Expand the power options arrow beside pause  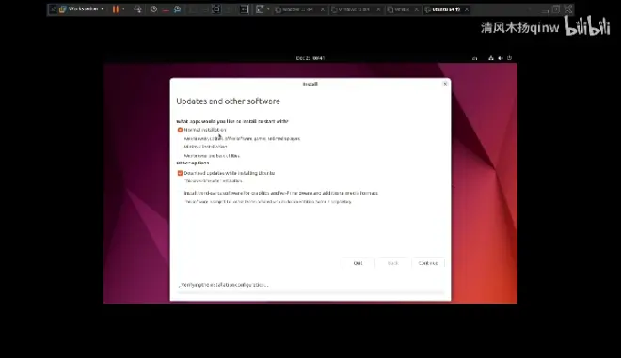pos(123,9)
